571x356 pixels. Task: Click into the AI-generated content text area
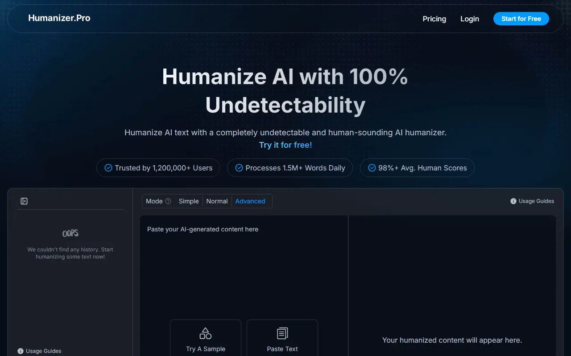244,267
